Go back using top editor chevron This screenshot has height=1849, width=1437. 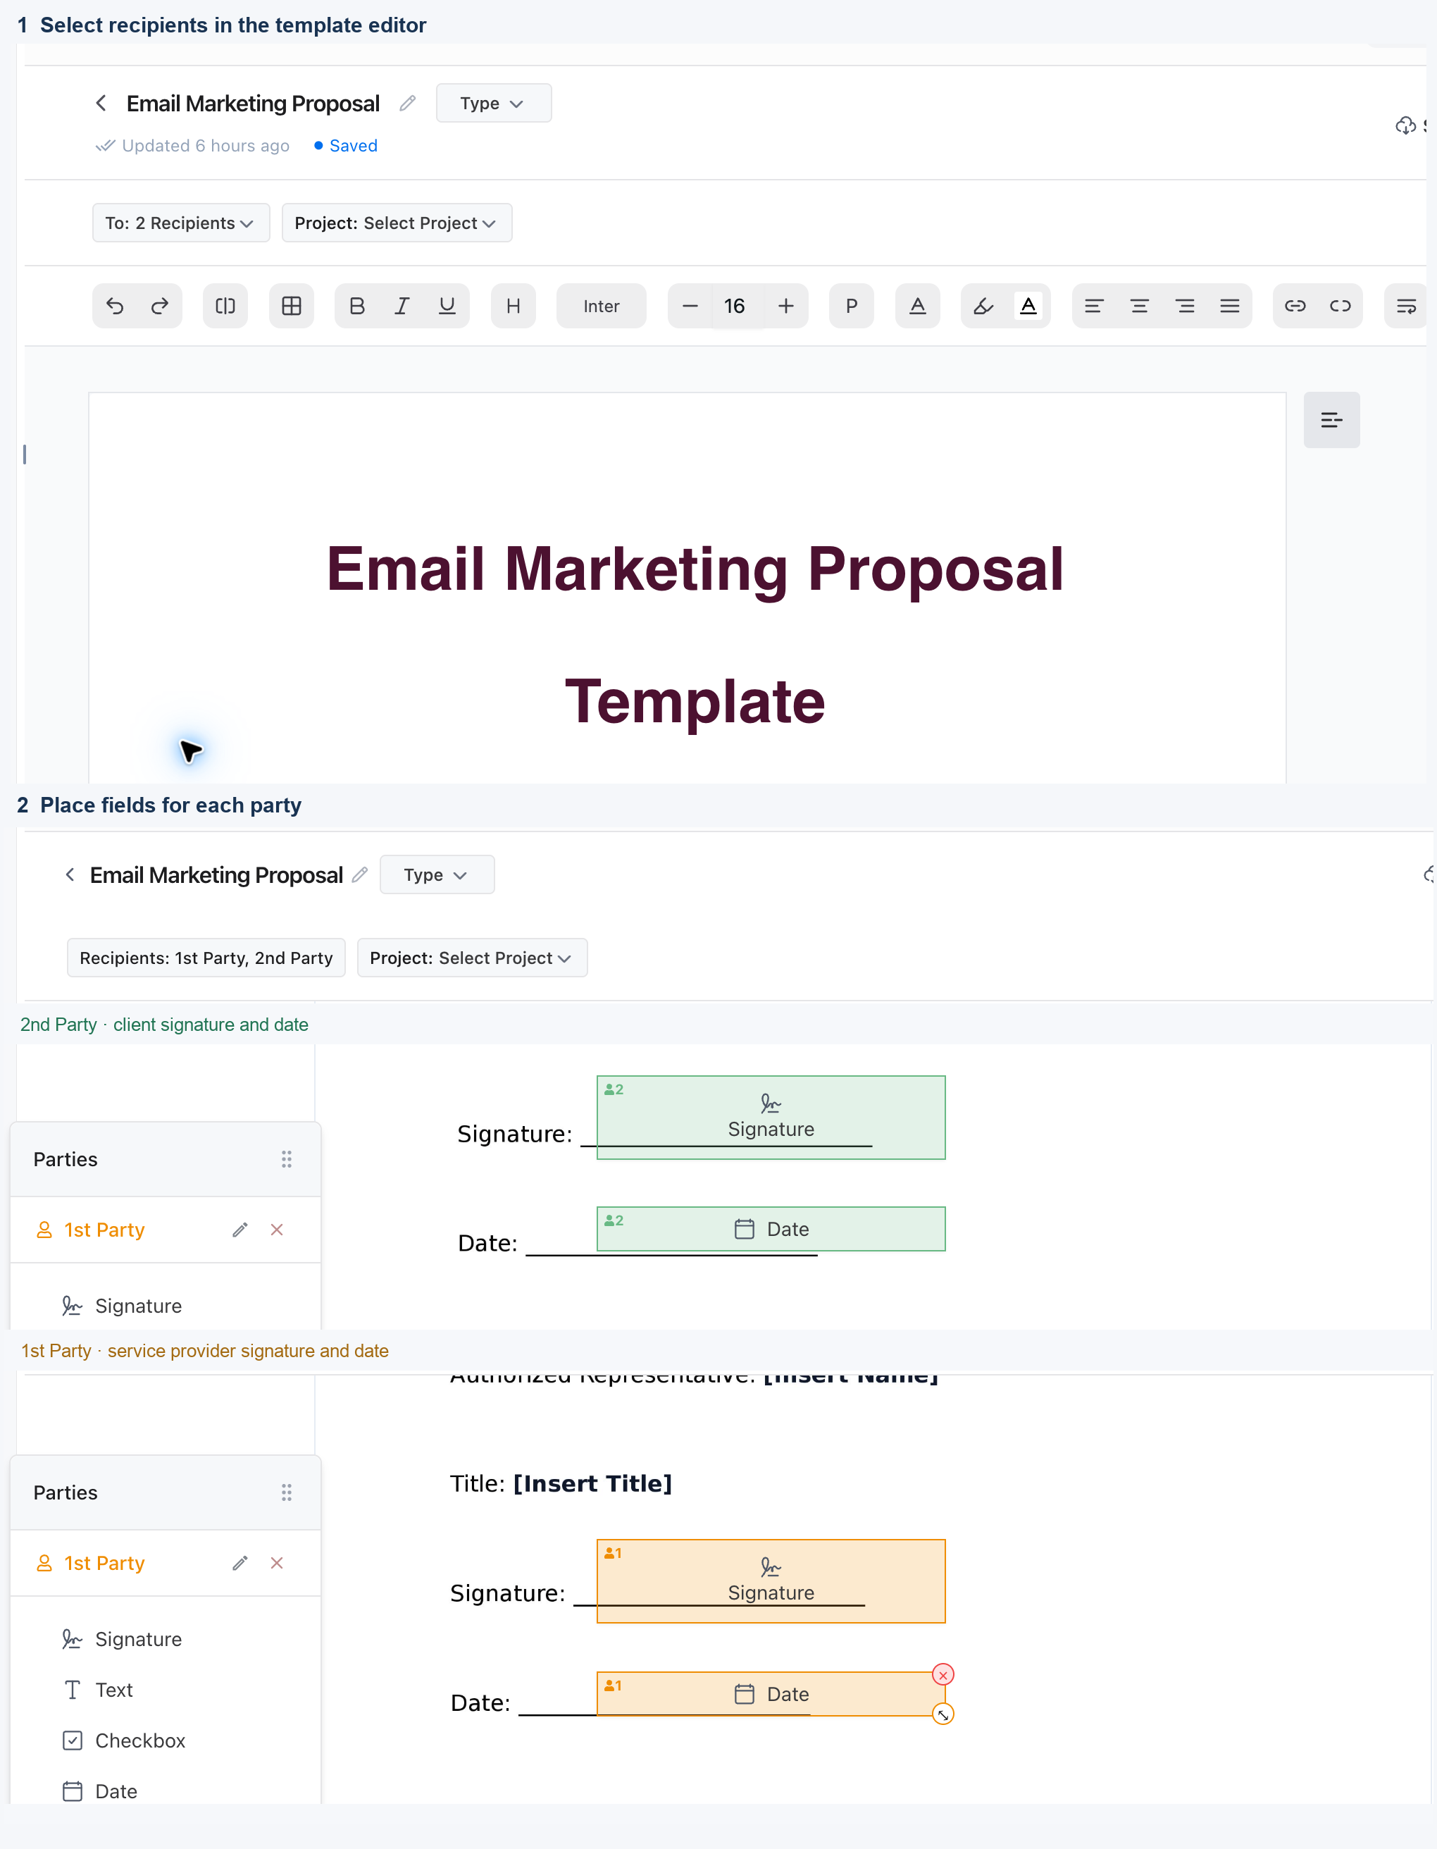pos(101,104)
